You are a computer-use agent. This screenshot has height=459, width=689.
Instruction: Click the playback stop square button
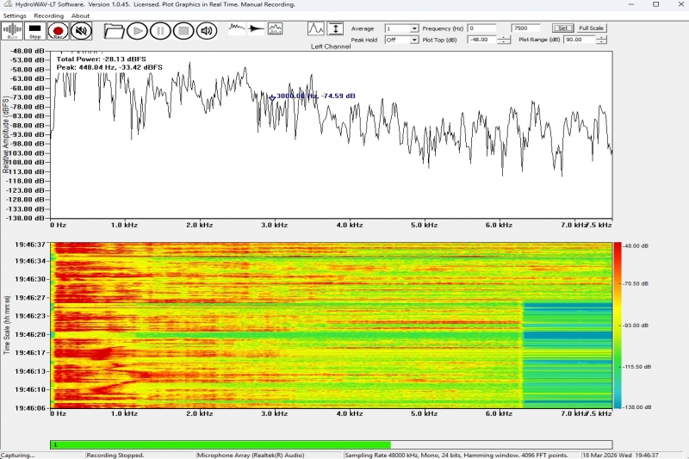pyautogui.click(x=183, y=32)
